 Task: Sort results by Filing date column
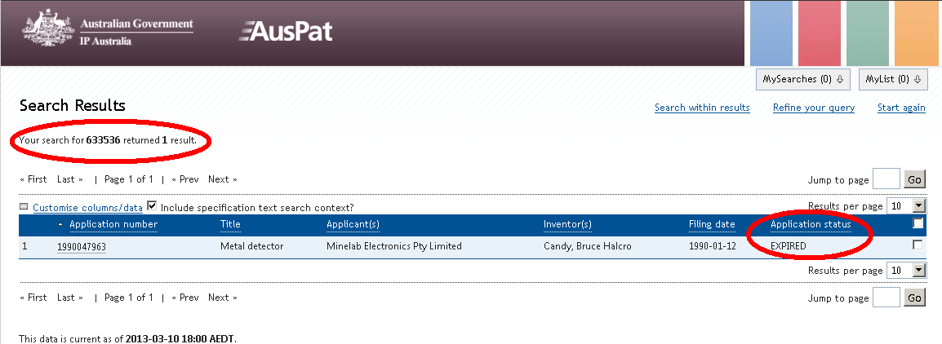(x=712, y=225)
